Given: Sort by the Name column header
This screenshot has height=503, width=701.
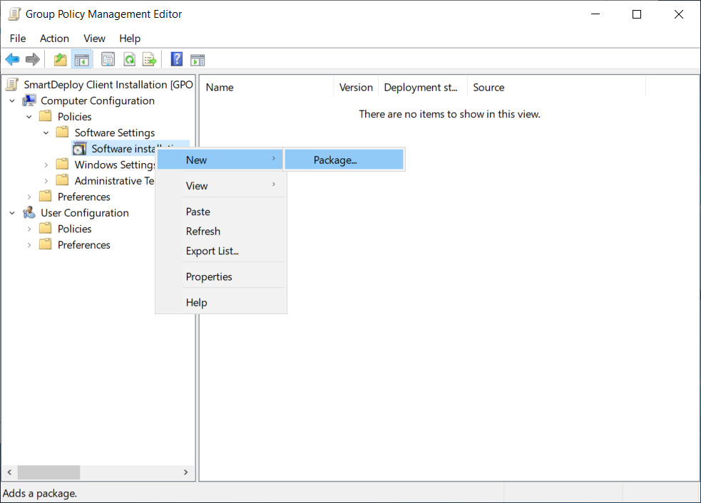Looking at the screenshot, I should click(267, 88).
